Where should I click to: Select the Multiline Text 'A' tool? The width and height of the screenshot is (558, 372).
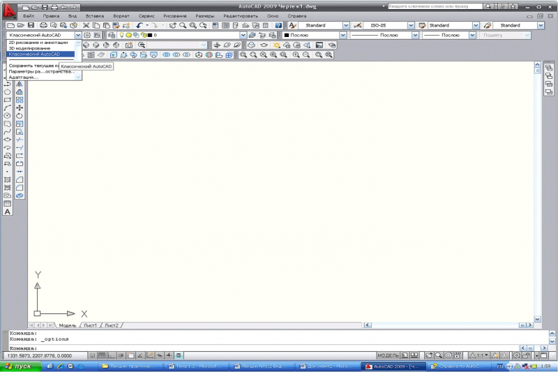point(7,211)
